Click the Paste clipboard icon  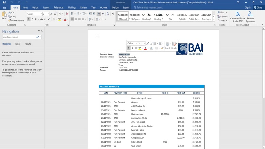point(4,14)
